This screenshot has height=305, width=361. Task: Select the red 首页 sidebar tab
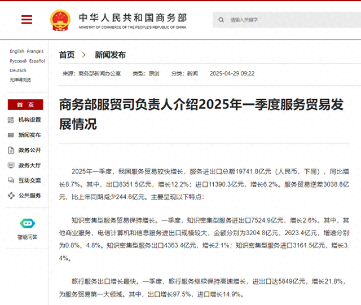[25, 105]
